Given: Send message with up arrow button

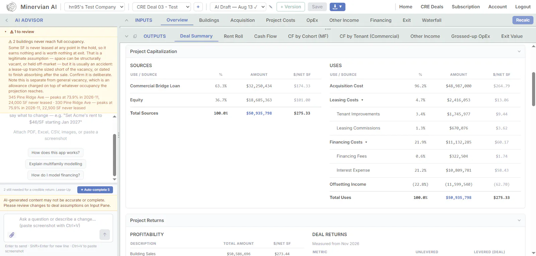Looking at the screenshot, I should pos(105,235).
